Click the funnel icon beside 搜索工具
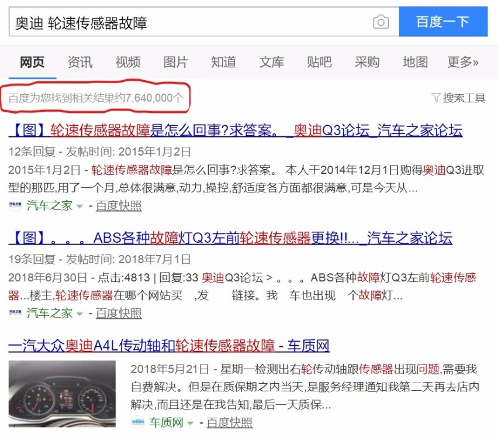 (436, 98)
